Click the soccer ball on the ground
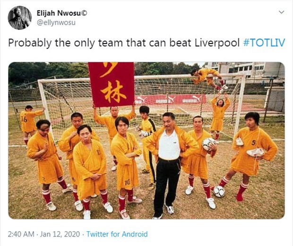 click(219, 191)
